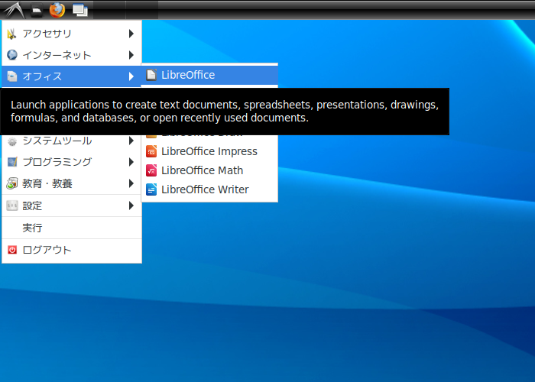This screenshot has width=535, height=382.
Task: Click the red power icon beside ログアウト
Action: click(12, 250)
